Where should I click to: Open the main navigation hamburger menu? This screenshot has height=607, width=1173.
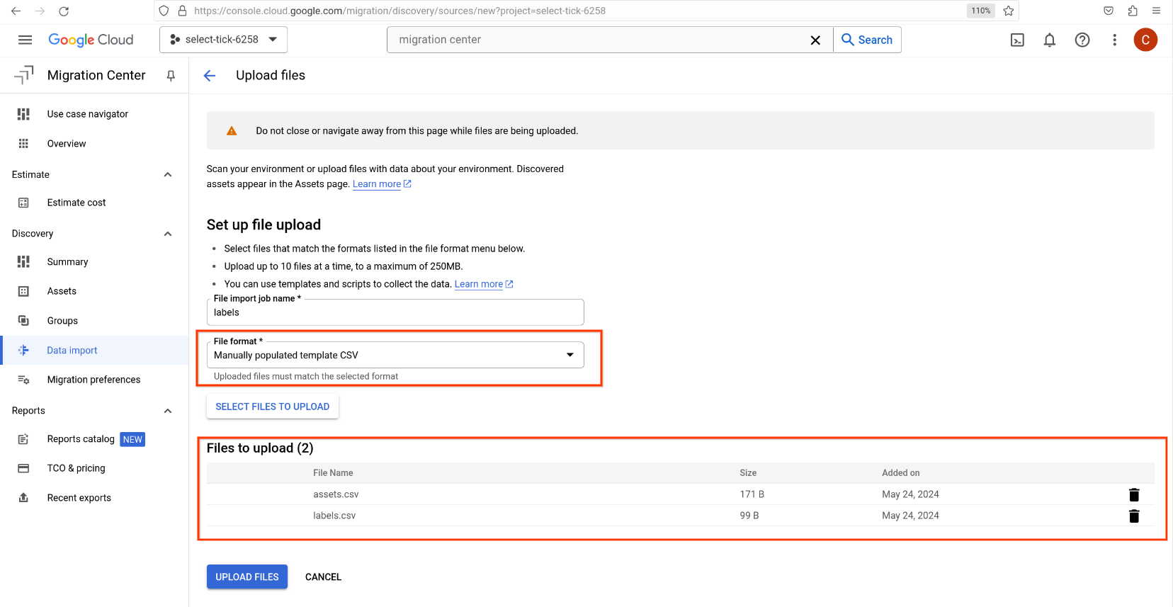(25, 40)
